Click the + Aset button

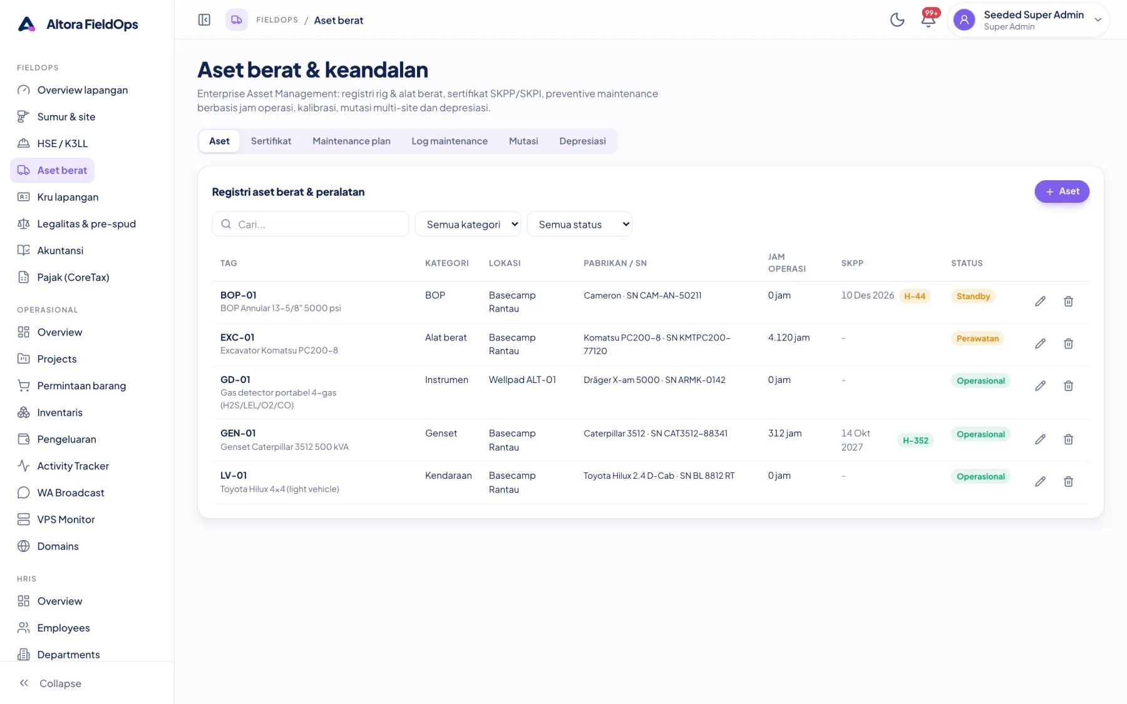[1062, 191]
